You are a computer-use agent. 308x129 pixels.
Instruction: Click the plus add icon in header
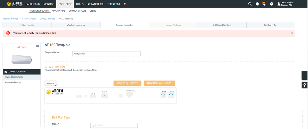(257, 4)
